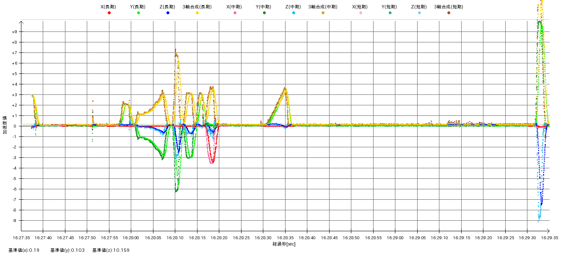Click the bright green Y(長期) legend dot

138,13
